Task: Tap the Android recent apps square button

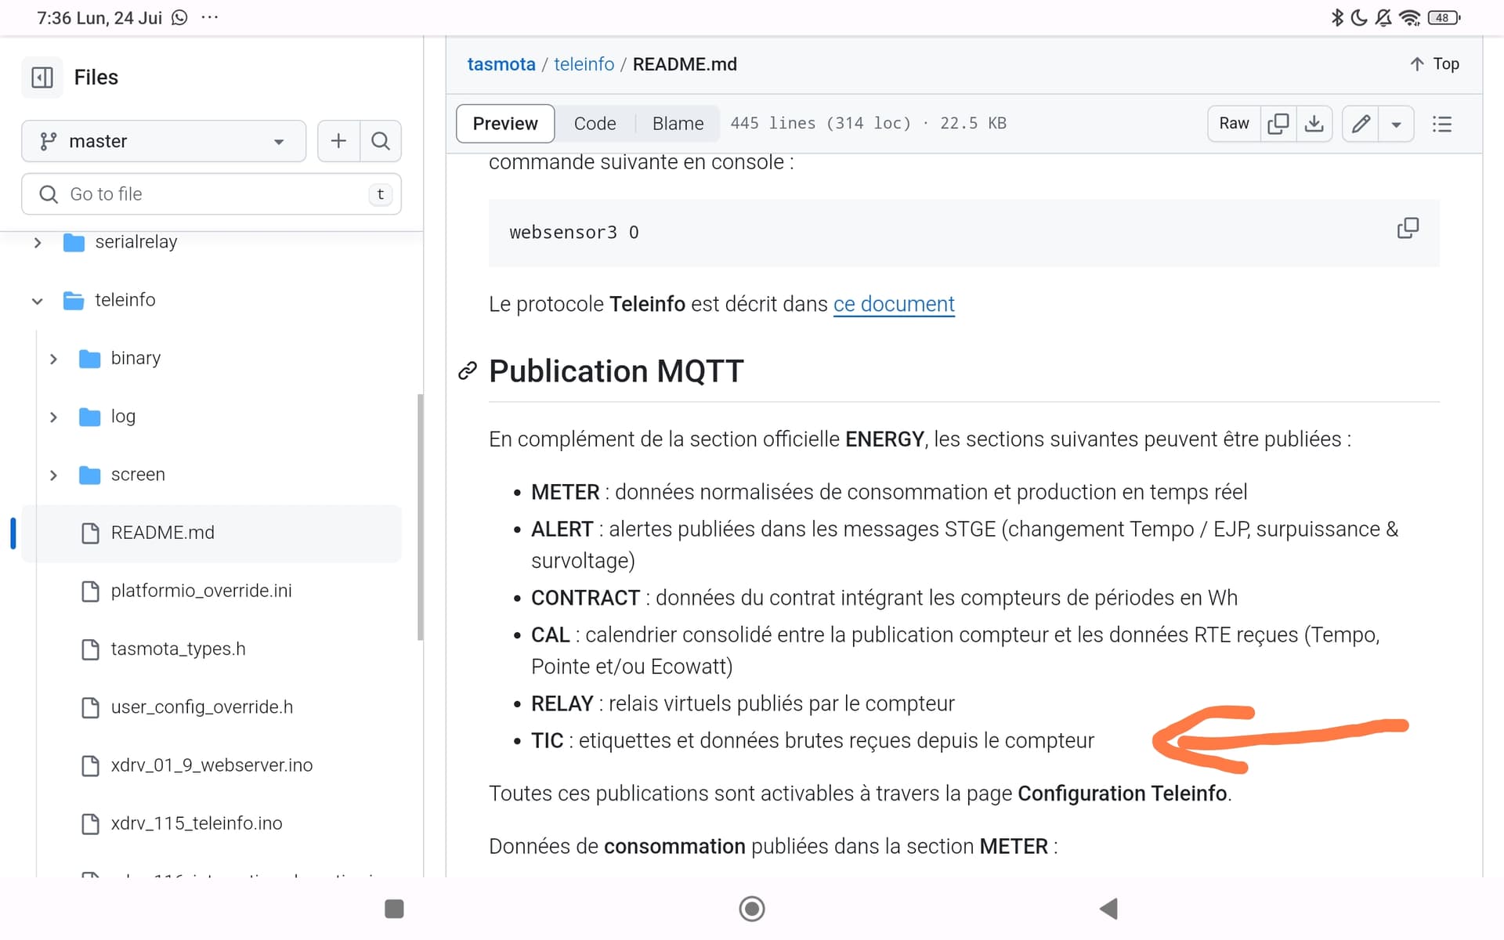Action: [x=394, y=909]
